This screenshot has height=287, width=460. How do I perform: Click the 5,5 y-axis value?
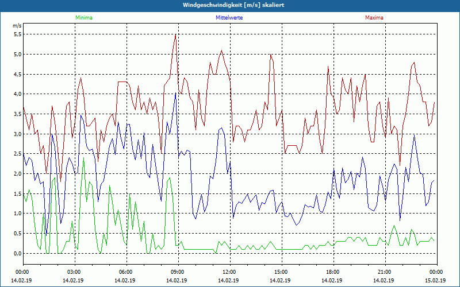pyautogui.click(x=18, y=34)
